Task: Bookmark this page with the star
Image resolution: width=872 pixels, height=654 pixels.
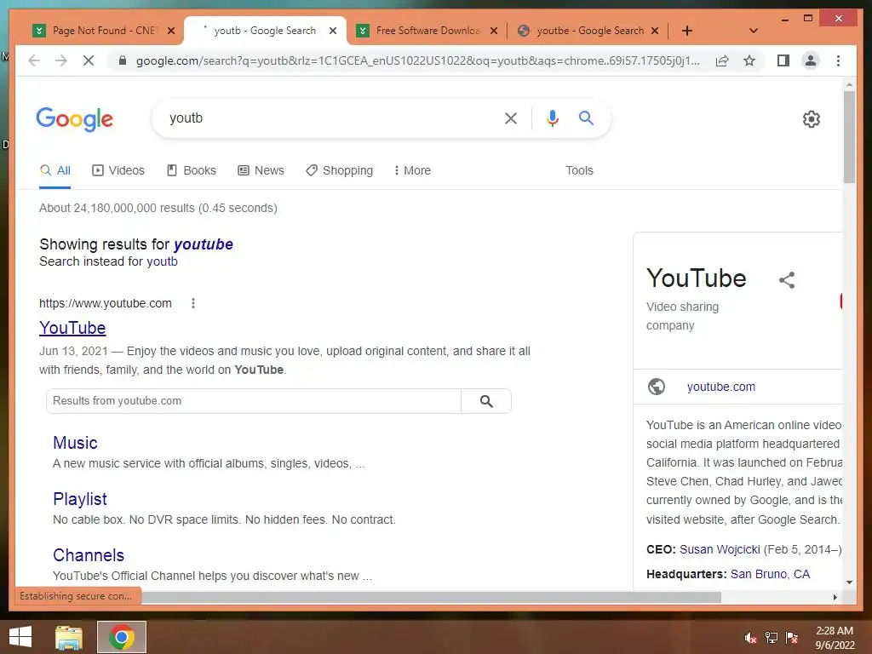Action: [749, 60]
